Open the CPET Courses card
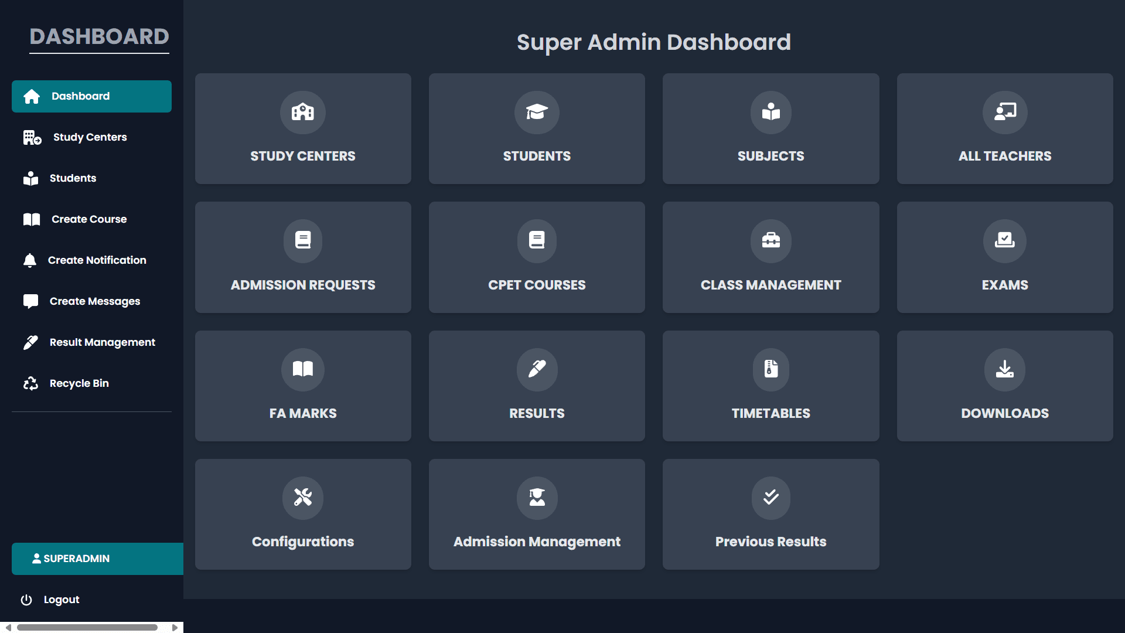This screenshot has height=633, width=1125. [537, 257]
